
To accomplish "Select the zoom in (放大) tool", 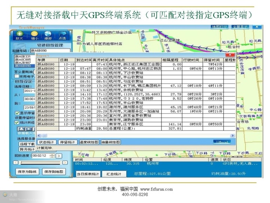I will pyautogui.click(x=19, y=36).
